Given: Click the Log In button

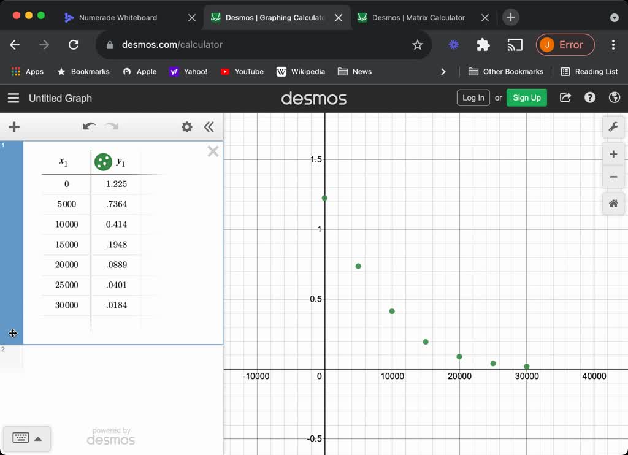Looking at the screenshot, I should [473, 97].
